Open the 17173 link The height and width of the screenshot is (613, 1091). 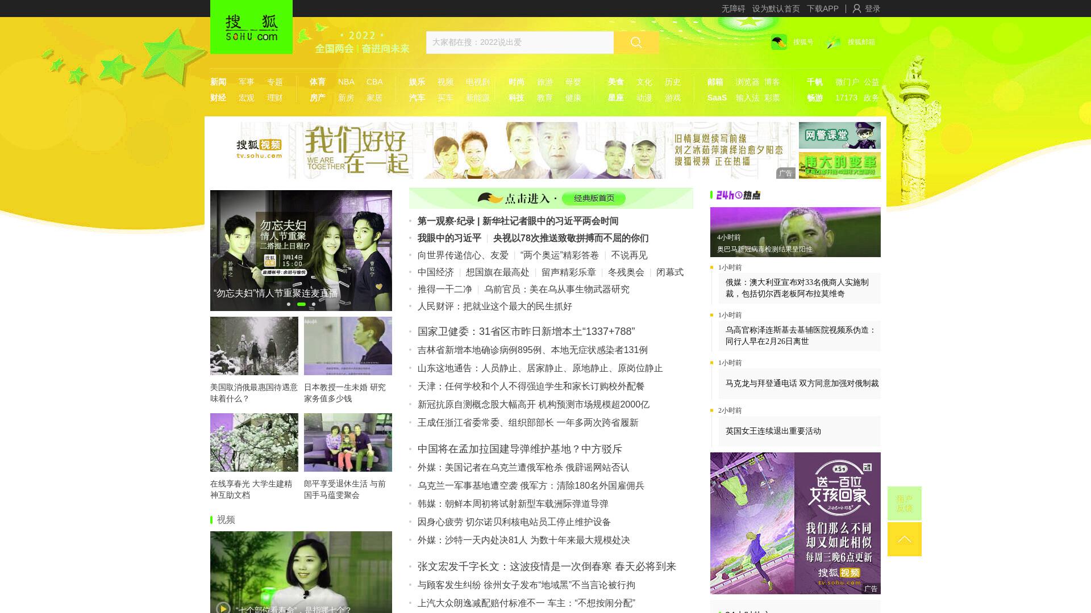(846, 98)
